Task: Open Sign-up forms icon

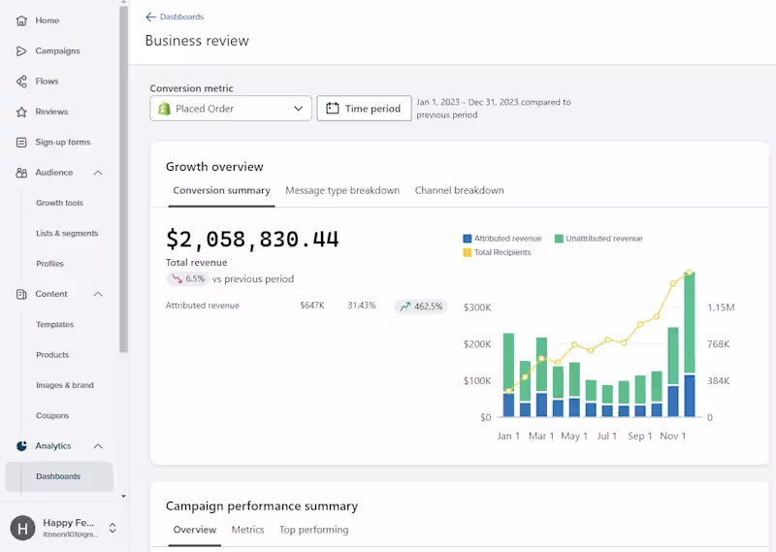Action: point(21,143)
